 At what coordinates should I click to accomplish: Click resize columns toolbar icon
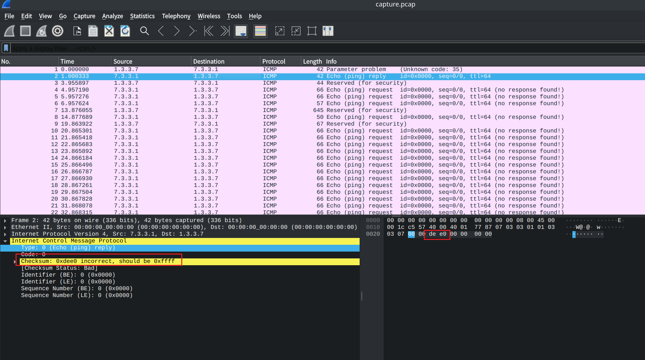pyautogui.click(x=328, y=31)
